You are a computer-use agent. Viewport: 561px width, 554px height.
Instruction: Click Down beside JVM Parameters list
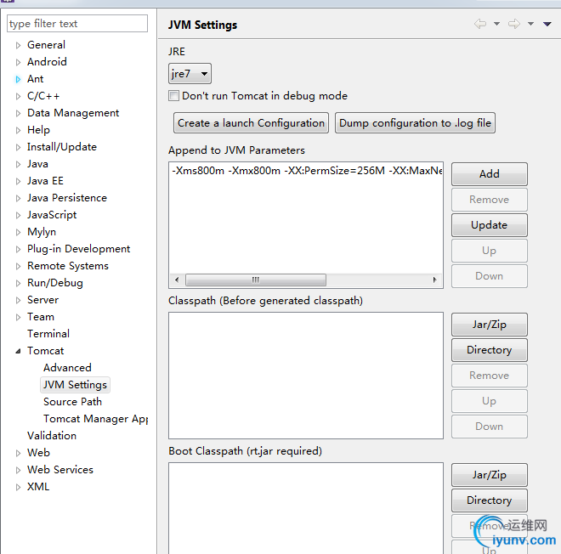[489, 276]
